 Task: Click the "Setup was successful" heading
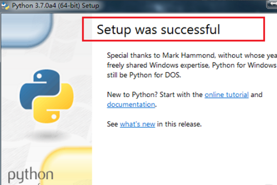pos(158,30)
